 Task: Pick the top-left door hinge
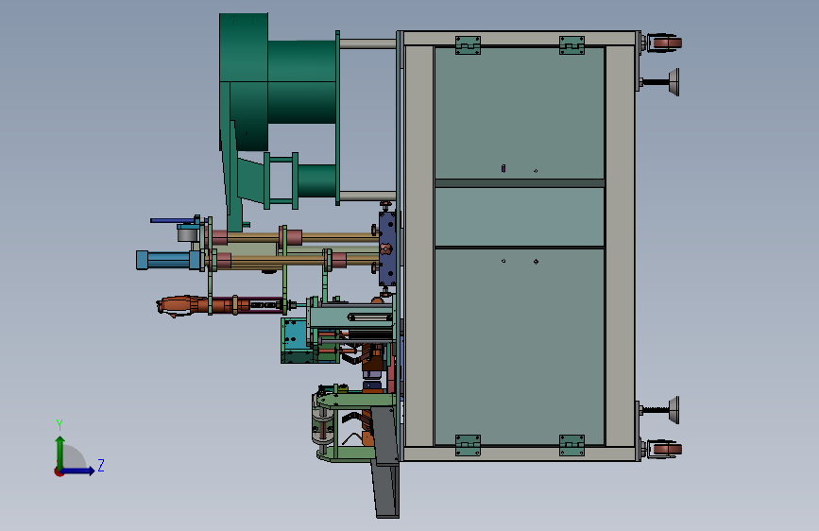(468, 45)
